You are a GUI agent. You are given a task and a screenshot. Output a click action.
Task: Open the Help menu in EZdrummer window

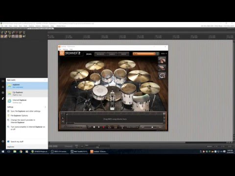pos(71,49)
